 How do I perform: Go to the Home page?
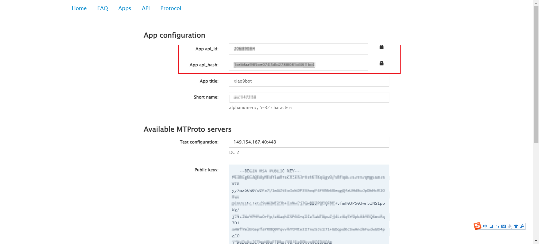point(79,8)
